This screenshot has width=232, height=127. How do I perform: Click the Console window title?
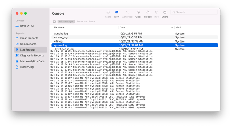58,13
